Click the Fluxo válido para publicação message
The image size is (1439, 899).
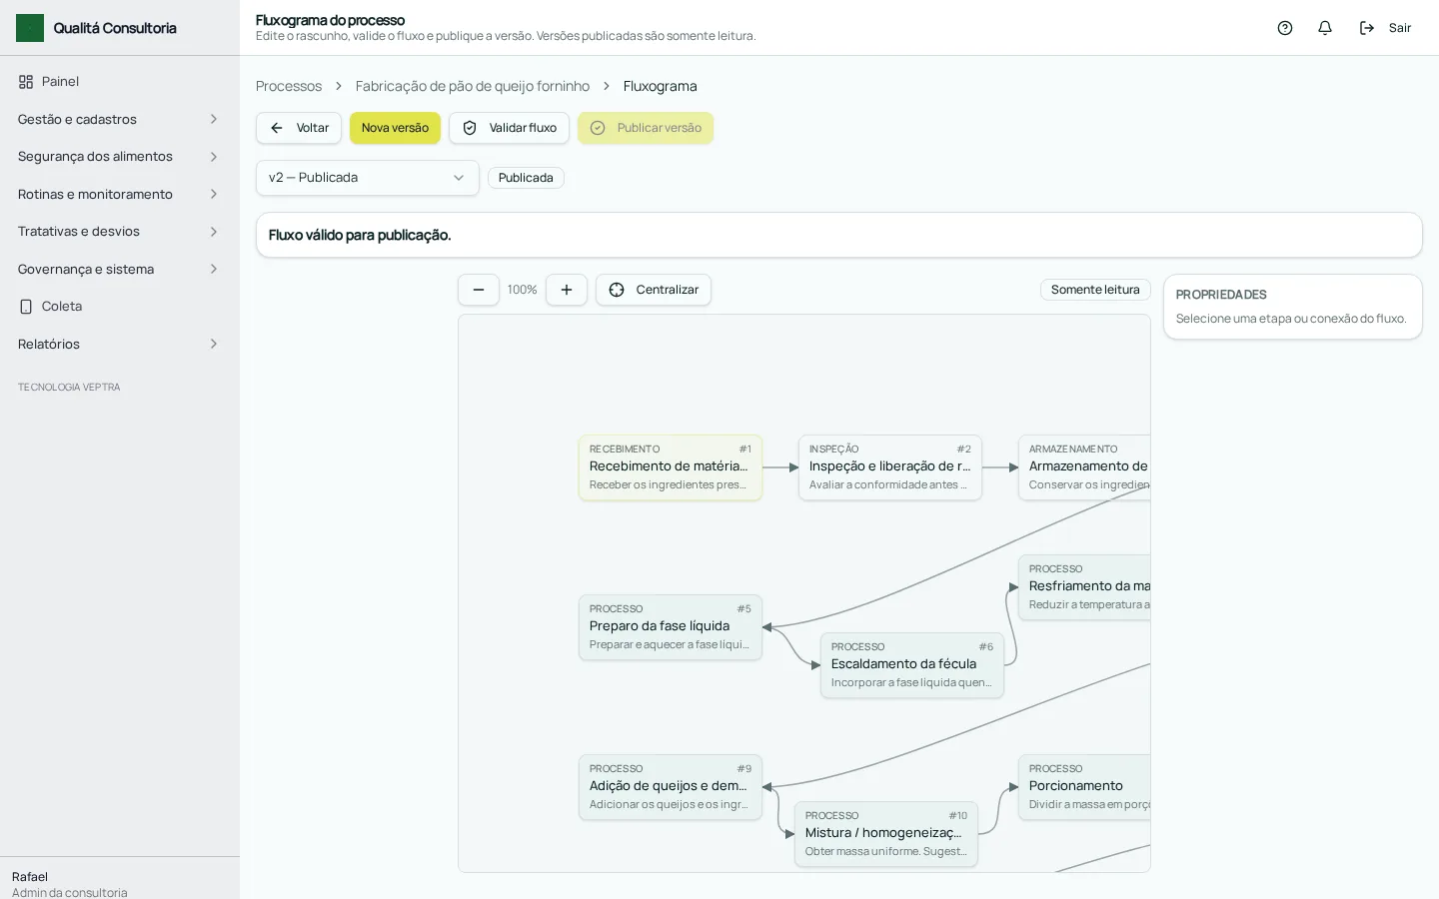coord(360,236)
